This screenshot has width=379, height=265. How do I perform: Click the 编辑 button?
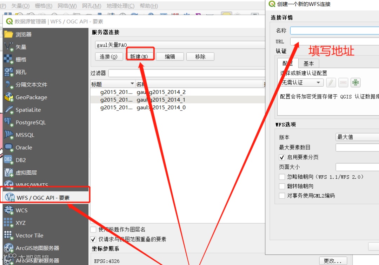[x=170, y=57]
